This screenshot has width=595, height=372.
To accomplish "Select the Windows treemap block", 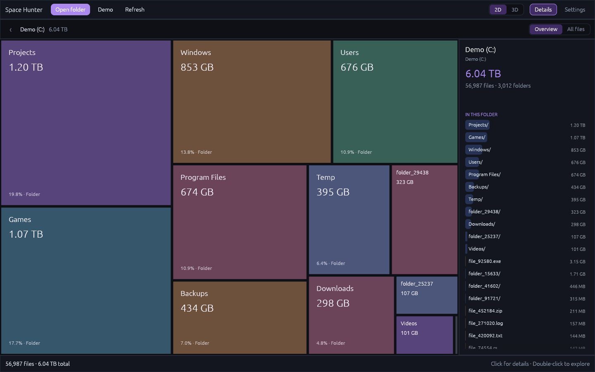I will 252,102.
